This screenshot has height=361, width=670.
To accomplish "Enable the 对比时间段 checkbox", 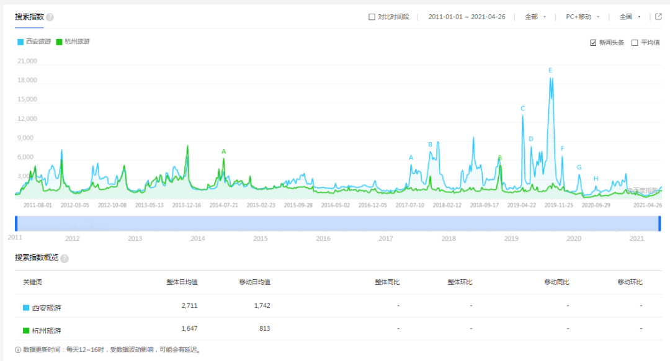I will coord(372,17).
